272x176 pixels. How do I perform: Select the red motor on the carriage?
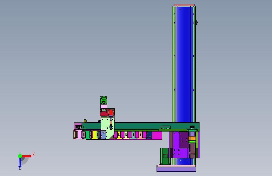point(111,112)
